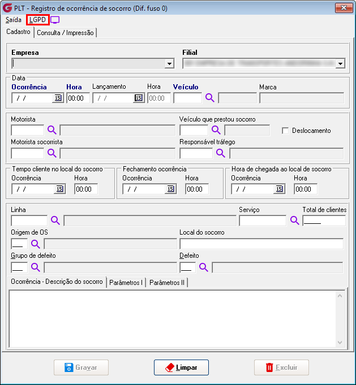
Task: Open calendar picker for Data Ocorrência date
Action: point(58,98)
